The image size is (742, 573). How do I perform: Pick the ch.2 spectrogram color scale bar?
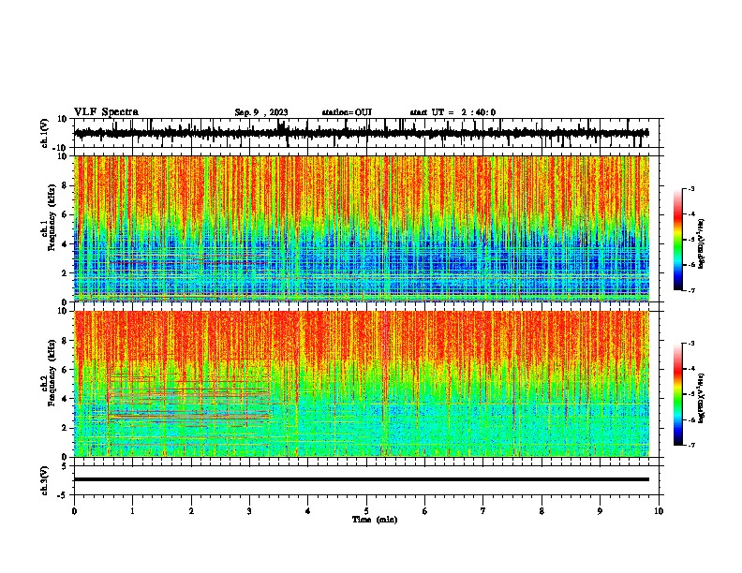678,394
